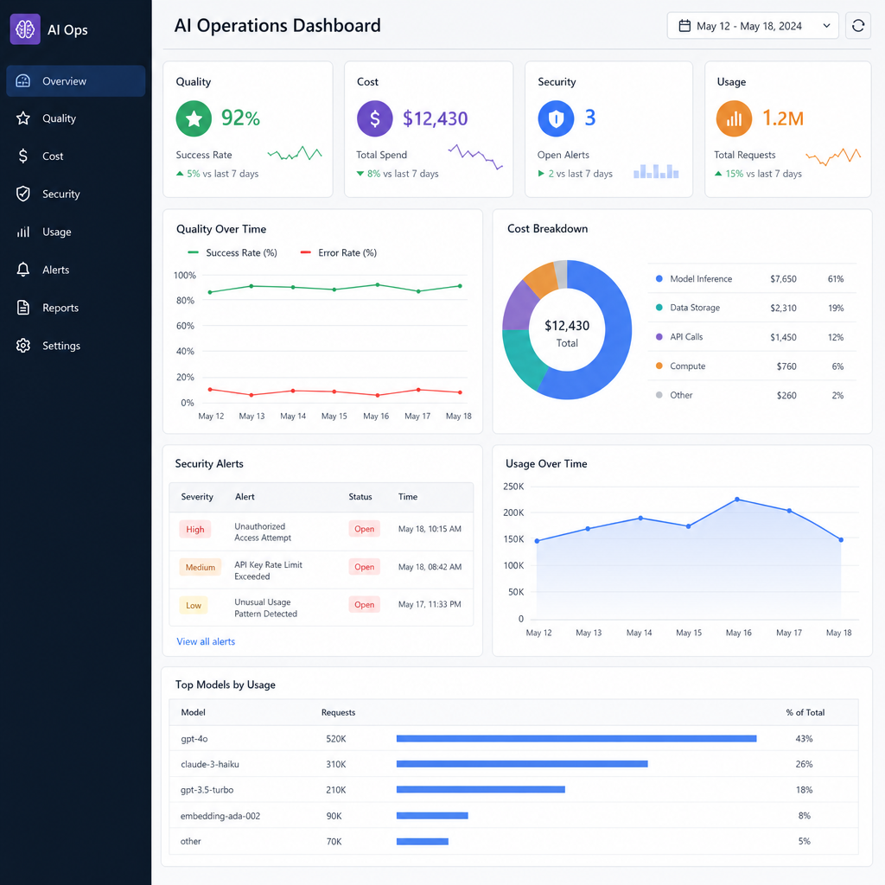
Task: Click the Quality star icon in sidebar
Action: 23,118
